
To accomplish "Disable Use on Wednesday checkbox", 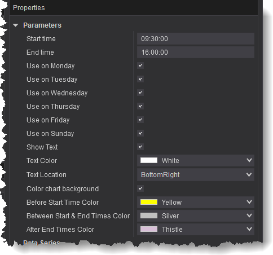I will click(x=140, y=93).
